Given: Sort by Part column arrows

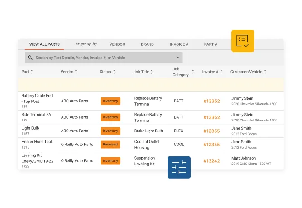Looking at the screenshot, I should coord(32,72).
